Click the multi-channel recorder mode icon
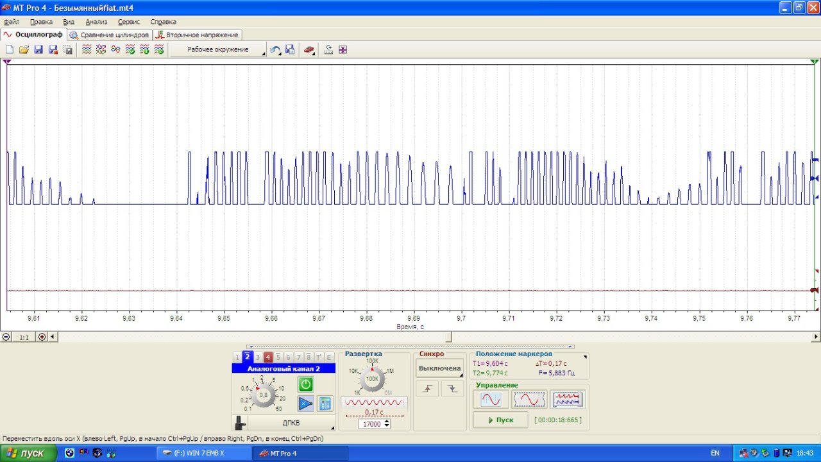The width and height of the screenshot is (821, 462). [x=567, y=400]
